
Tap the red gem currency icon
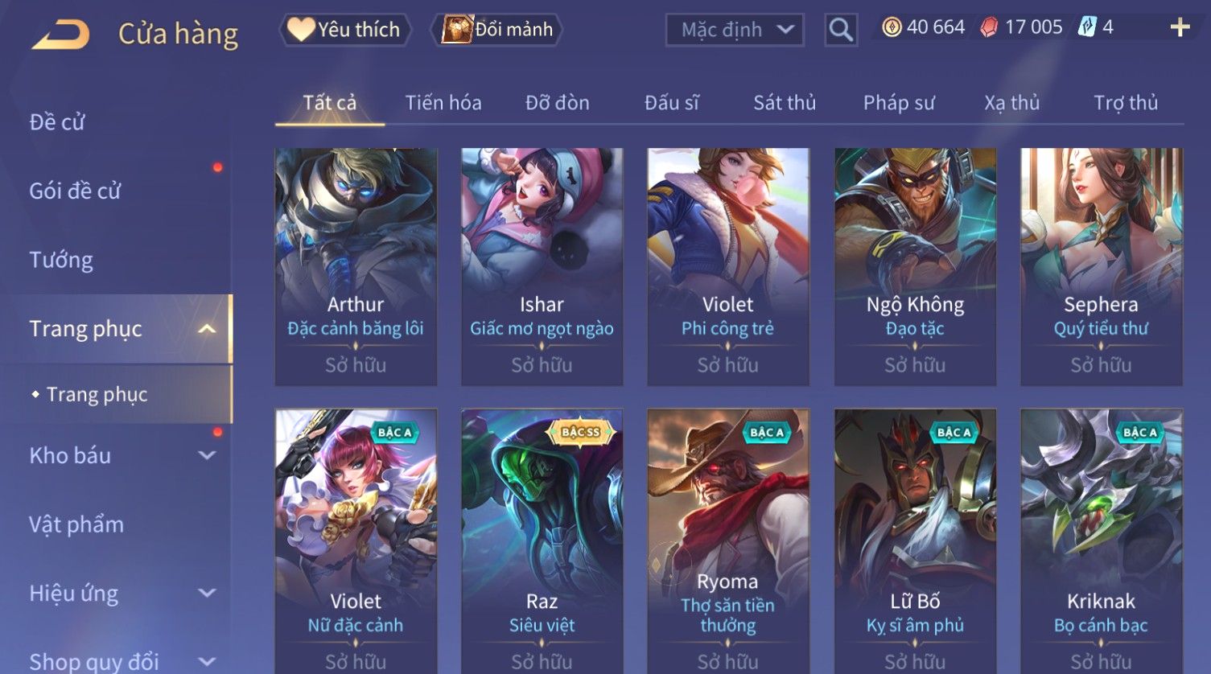tap(989, 27)
